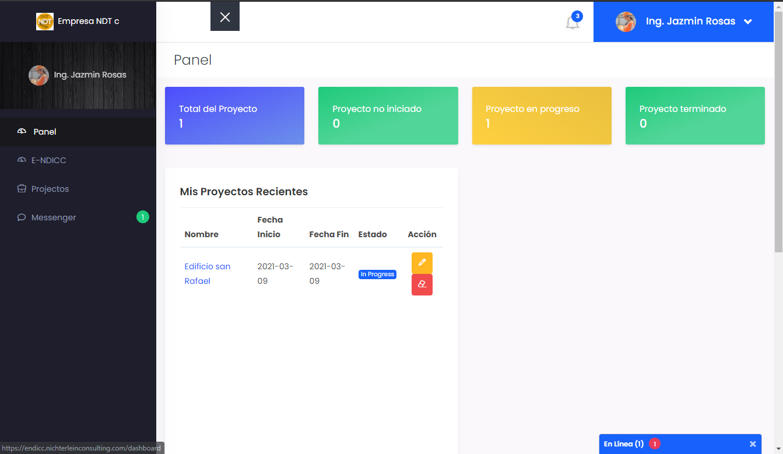The height and width of the screenshot is (454, 783).
Task: Click the header profile avatar picture
Action: tap(626, 22)
